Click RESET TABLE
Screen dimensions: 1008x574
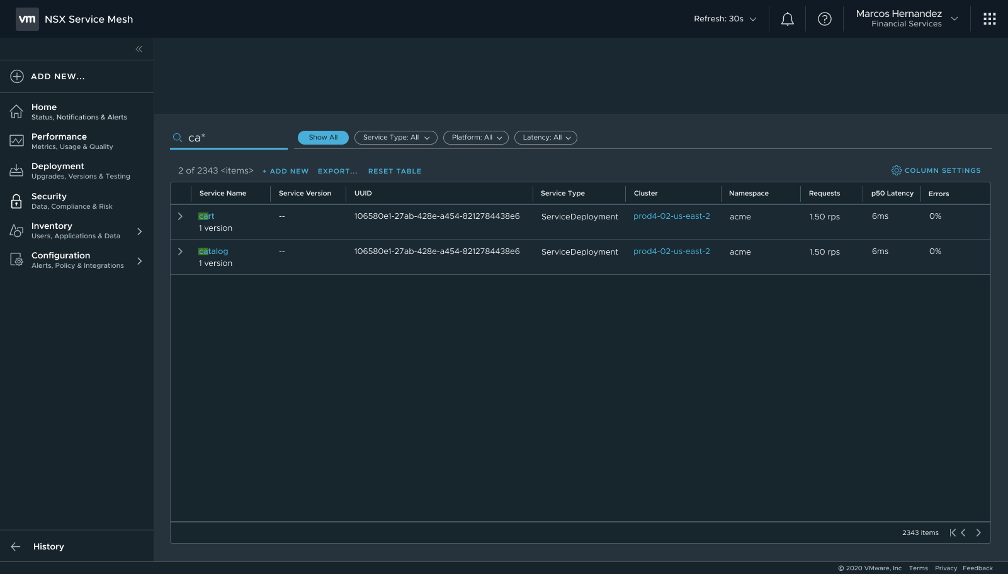[x=395, y=171]
